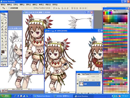The image size is (130, 98).
Task: Open the Help menu
Action: pos(55,4)
